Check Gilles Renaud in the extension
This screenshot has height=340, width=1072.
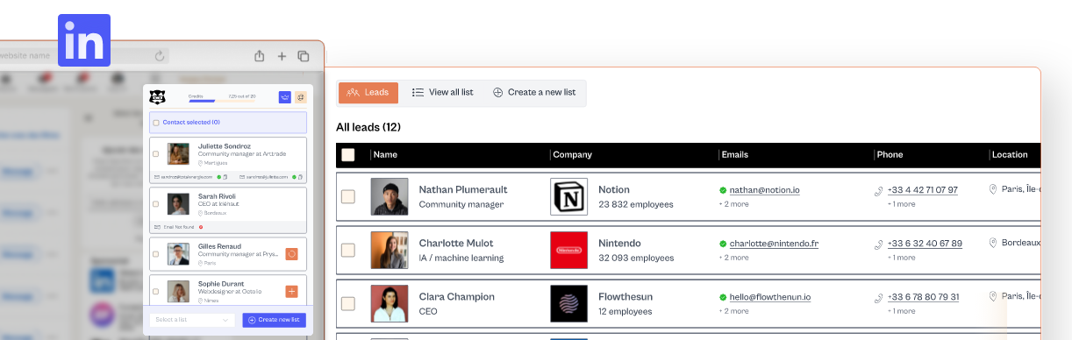pyautogui.click(x=156, y=254)
